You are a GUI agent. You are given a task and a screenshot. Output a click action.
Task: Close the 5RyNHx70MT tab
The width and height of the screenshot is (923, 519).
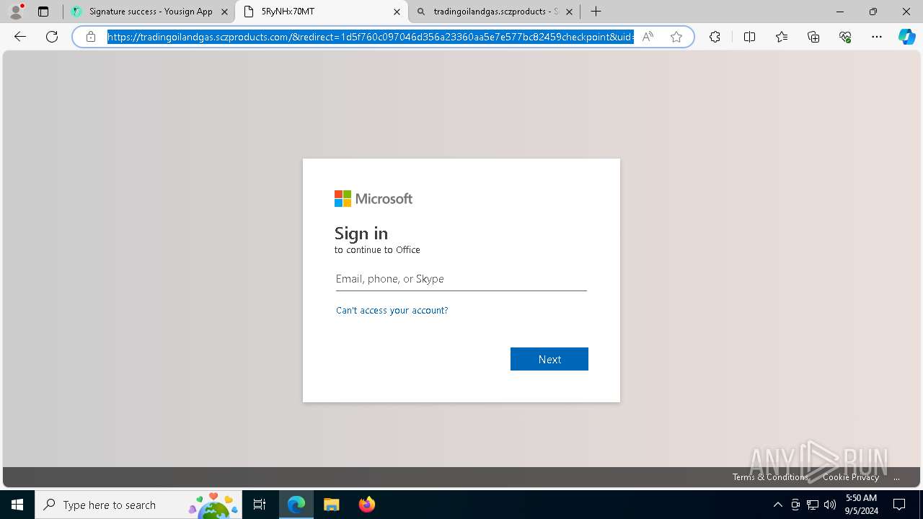tap(397, 12)
